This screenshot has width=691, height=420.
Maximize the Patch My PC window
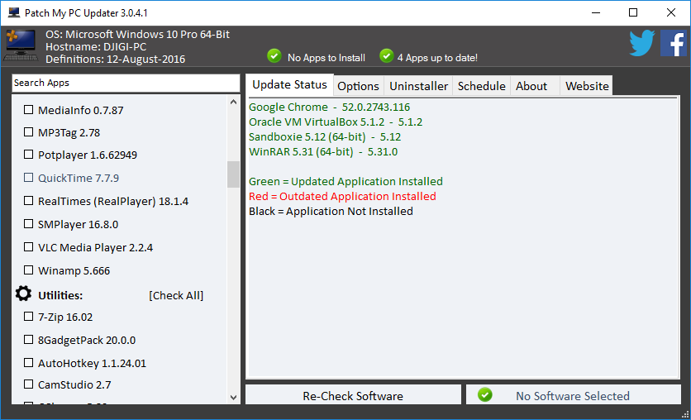633,12
